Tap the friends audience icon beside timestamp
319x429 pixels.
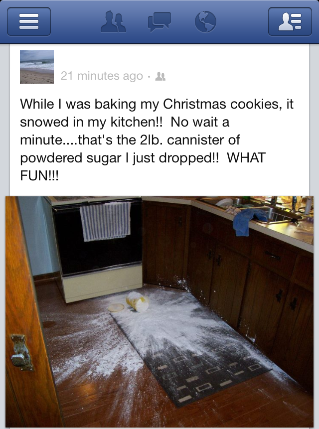(x=160, y=76)
